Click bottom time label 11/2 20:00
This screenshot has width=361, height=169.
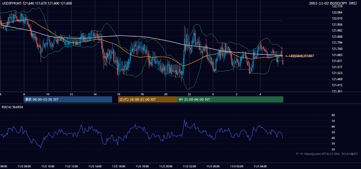pyautogui.click(x=166, y=166)
